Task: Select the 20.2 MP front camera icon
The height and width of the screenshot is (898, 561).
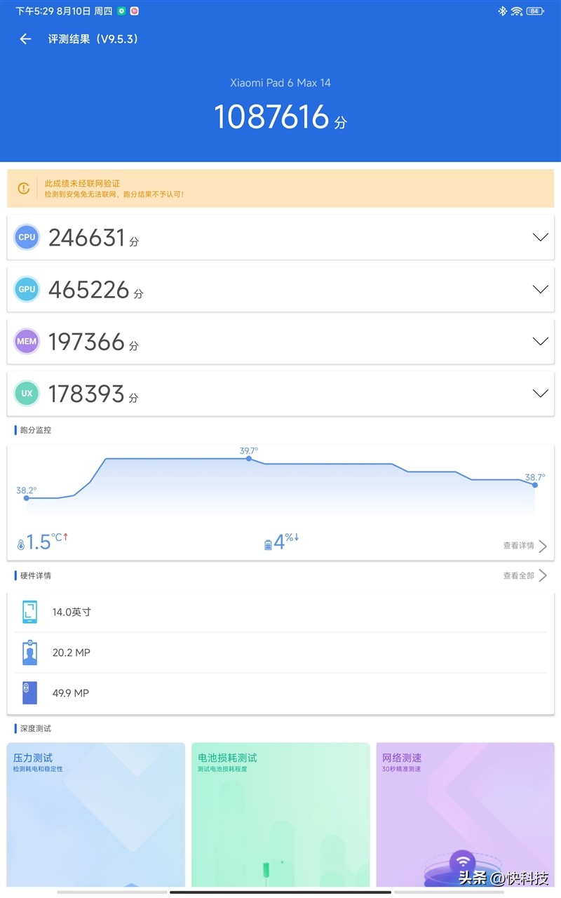Action: (x=29, y=652)
